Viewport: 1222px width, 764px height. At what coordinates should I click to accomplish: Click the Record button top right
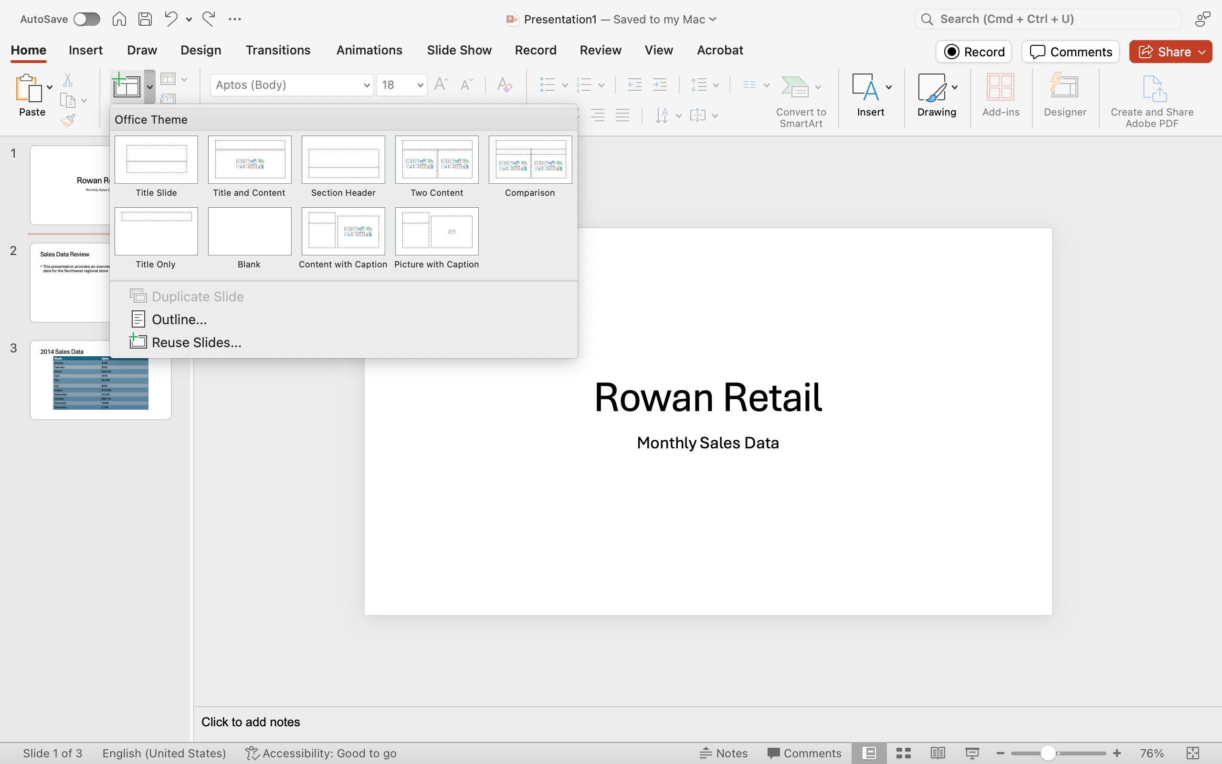click(x=974, y=52)
